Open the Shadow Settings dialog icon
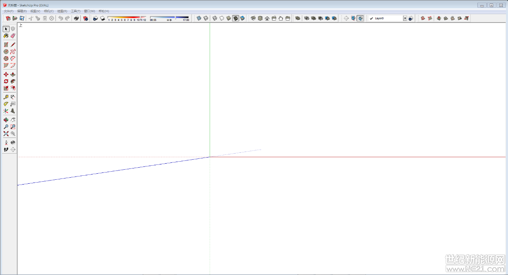Screen dimensions: 508x275 pos(95,18)
